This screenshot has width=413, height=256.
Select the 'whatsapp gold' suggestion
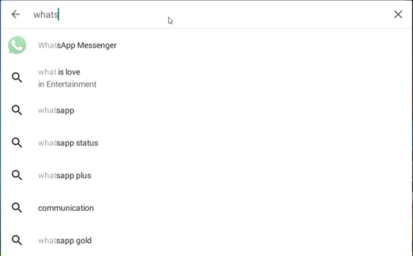tap(65, 241)
